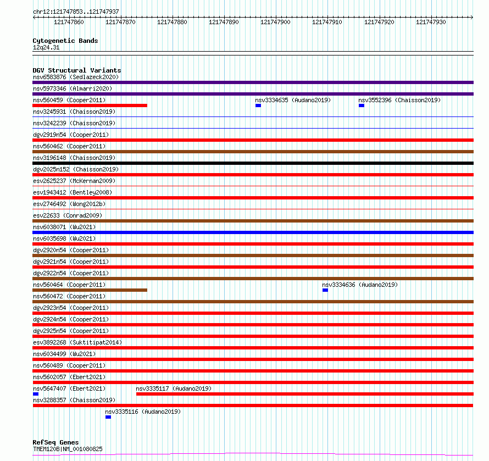
Task: Click the long blue bar under nsv6038071
Action: pyautogui.click(x=253, y=232)
